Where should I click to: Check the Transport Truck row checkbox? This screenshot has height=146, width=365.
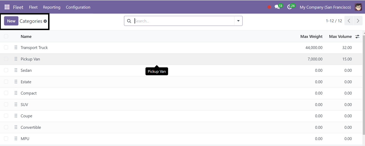pyautogui.click(x=6, y=48)
